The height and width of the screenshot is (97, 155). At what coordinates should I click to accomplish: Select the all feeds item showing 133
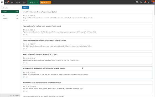(10, 12)
